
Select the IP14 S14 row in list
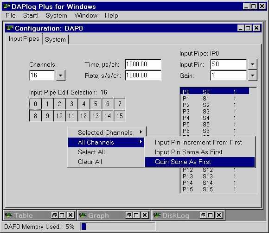(x=215, y=183)
